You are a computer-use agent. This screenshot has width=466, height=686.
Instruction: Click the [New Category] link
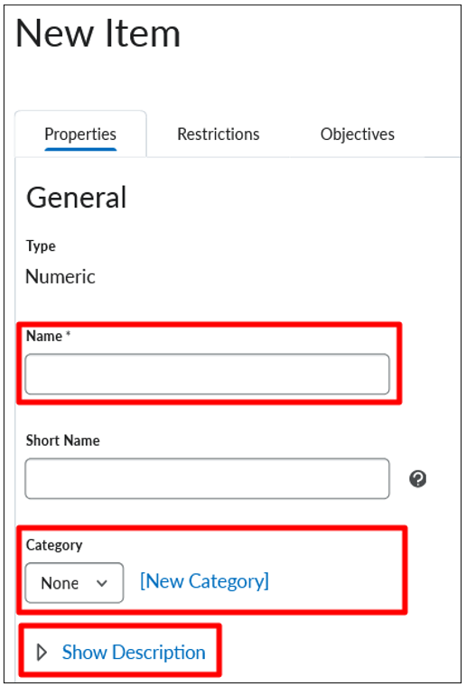(204, 581)
